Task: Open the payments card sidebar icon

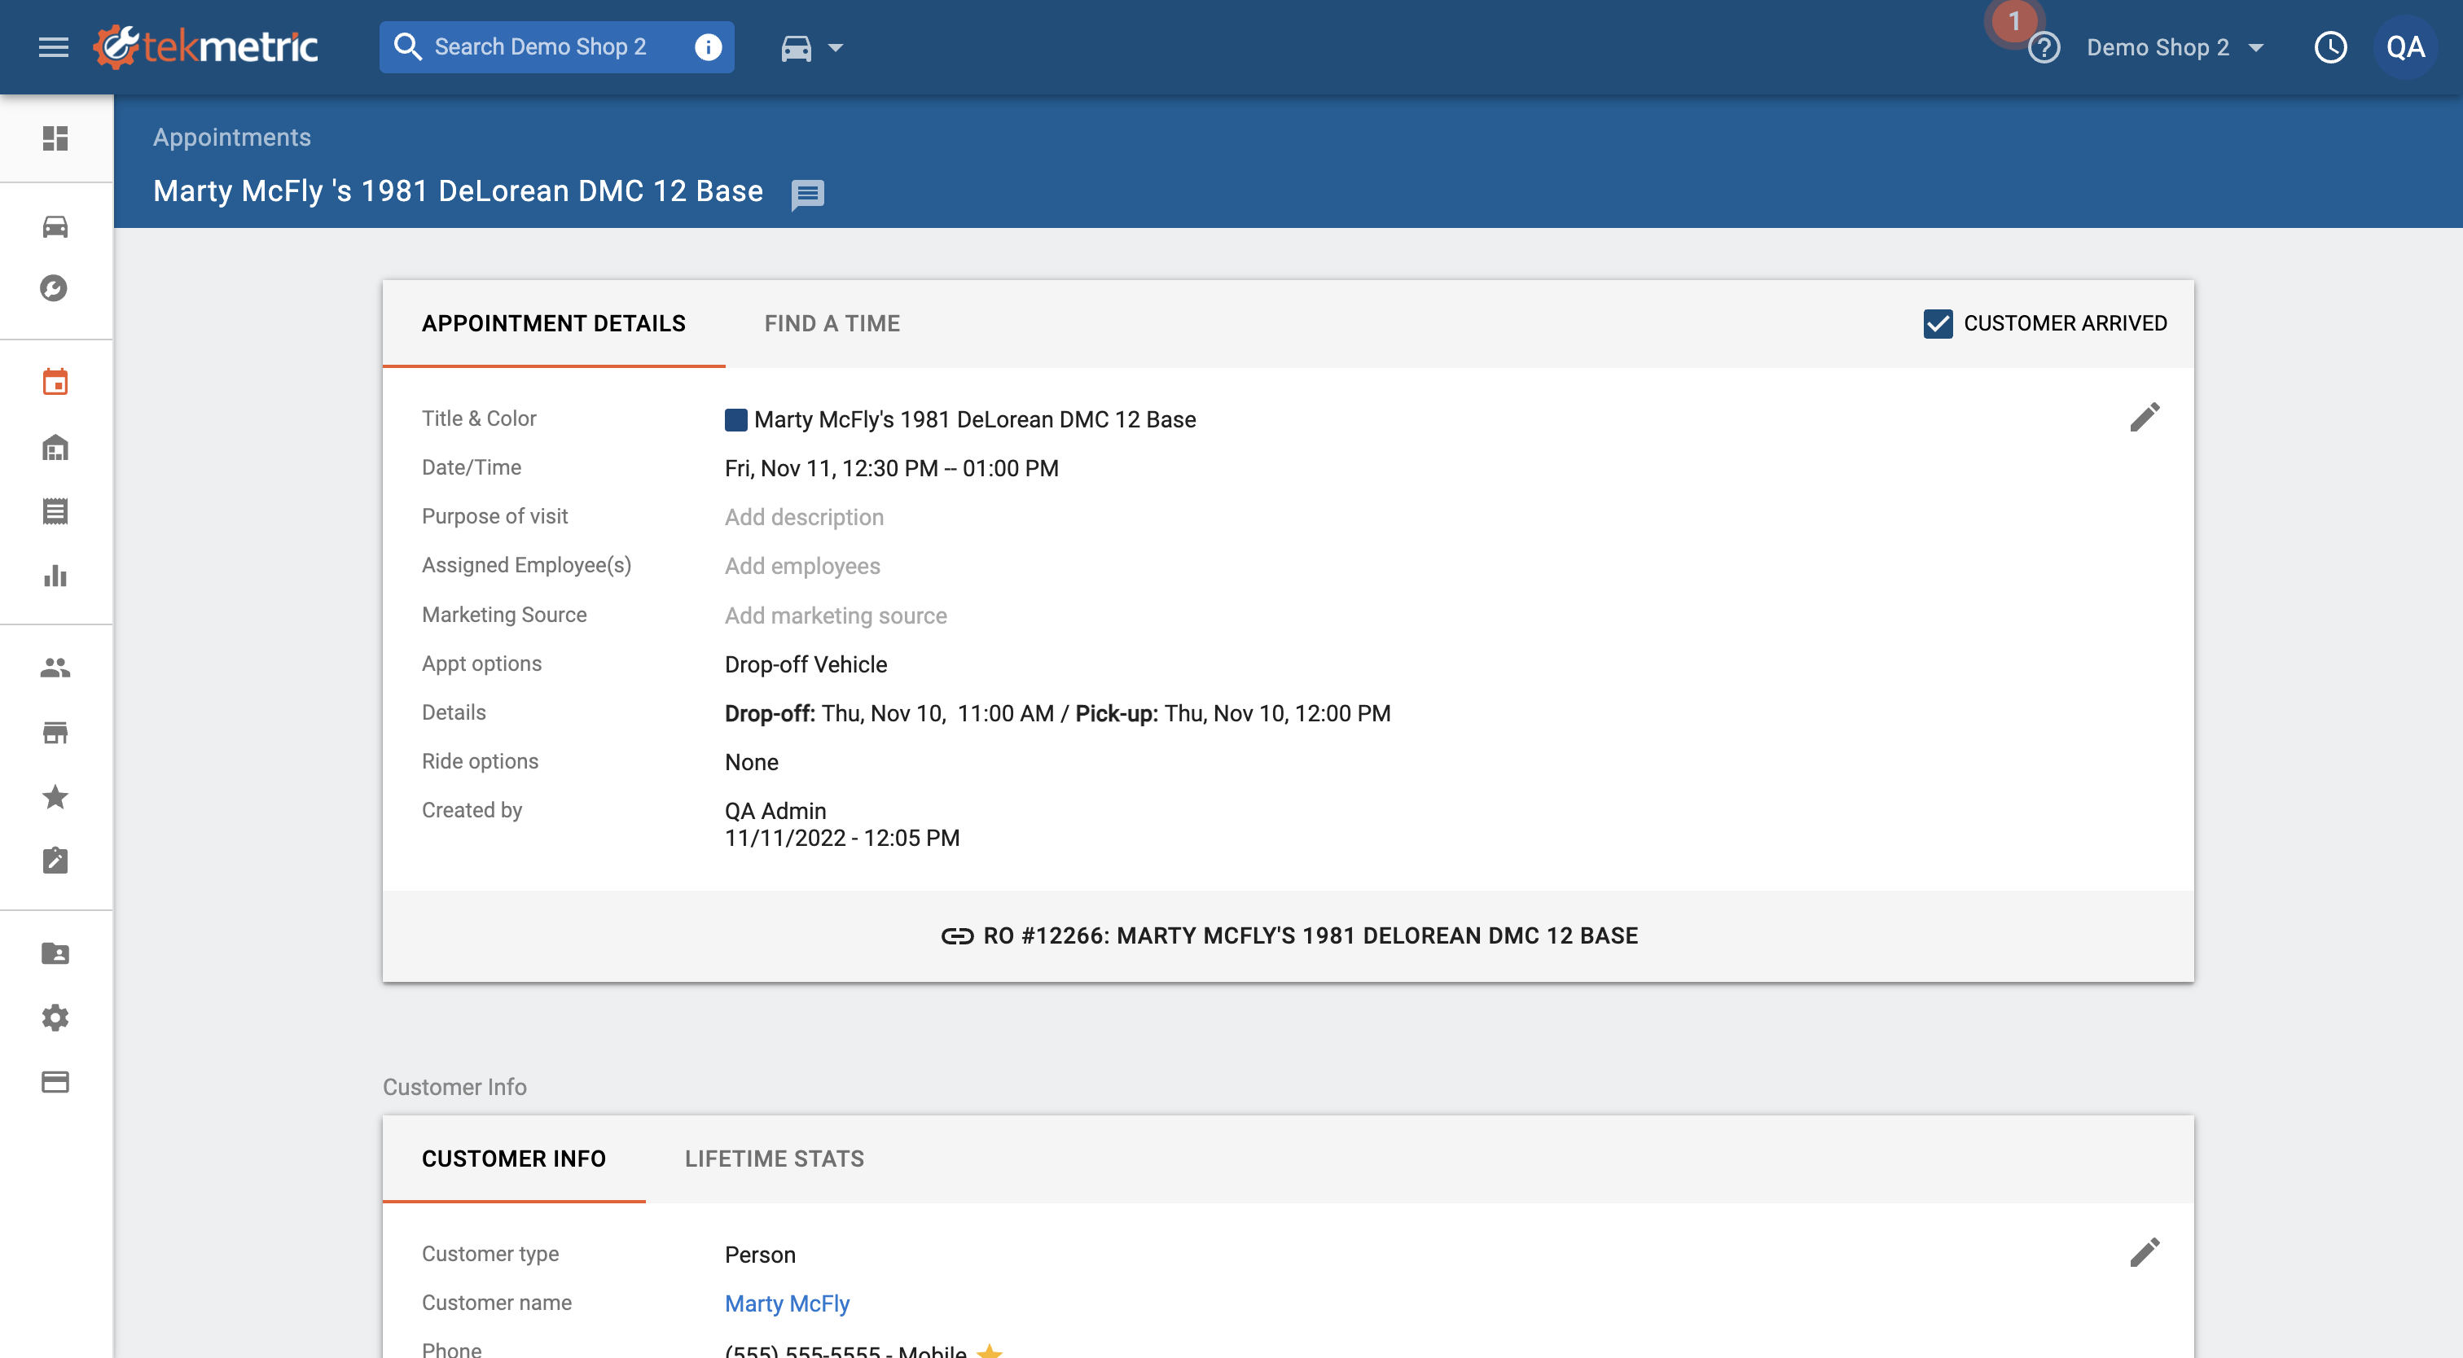Action: coord(55,1082)
